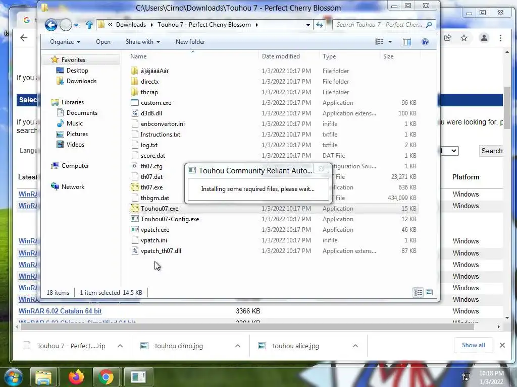Viewport: 517px width, 387px height.
Task: Click the Explorer forward navigation button
Action: click(x=66, y=25)
